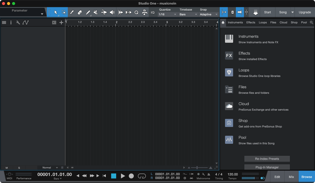Open Instruments piano keyboard icon
Viewport: 315px width, 183px height.
coord(229,39)
